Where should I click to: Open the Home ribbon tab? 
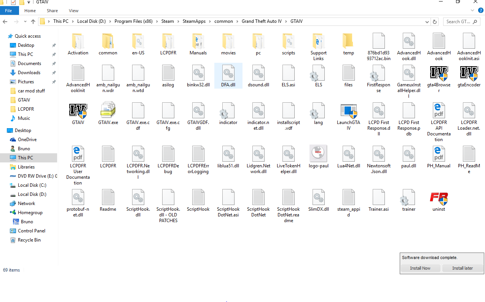click(x=30, y=11)
